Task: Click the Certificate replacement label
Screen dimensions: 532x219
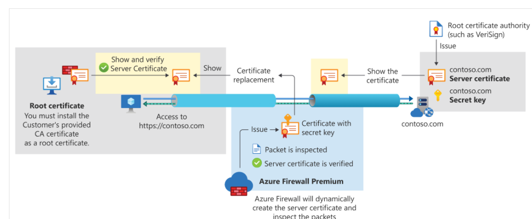Action: point(254,75)
